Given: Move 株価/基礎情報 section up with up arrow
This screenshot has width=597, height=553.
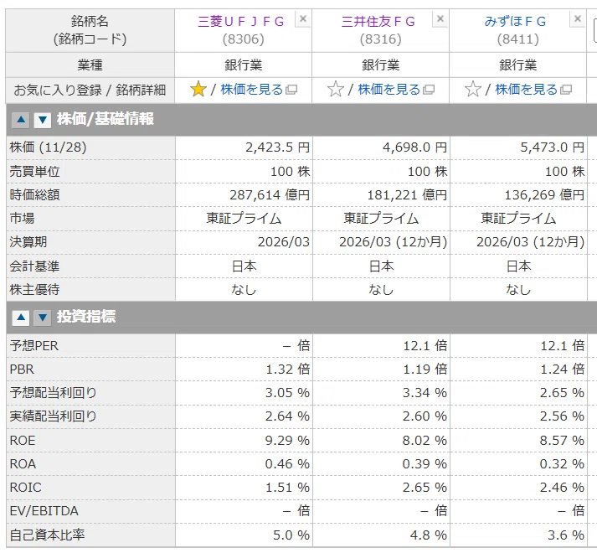Looking at the screenshot, I should click(21, 120).
